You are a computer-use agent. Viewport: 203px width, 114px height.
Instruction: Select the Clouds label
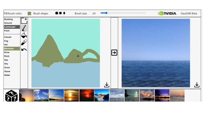coord(8,37)
